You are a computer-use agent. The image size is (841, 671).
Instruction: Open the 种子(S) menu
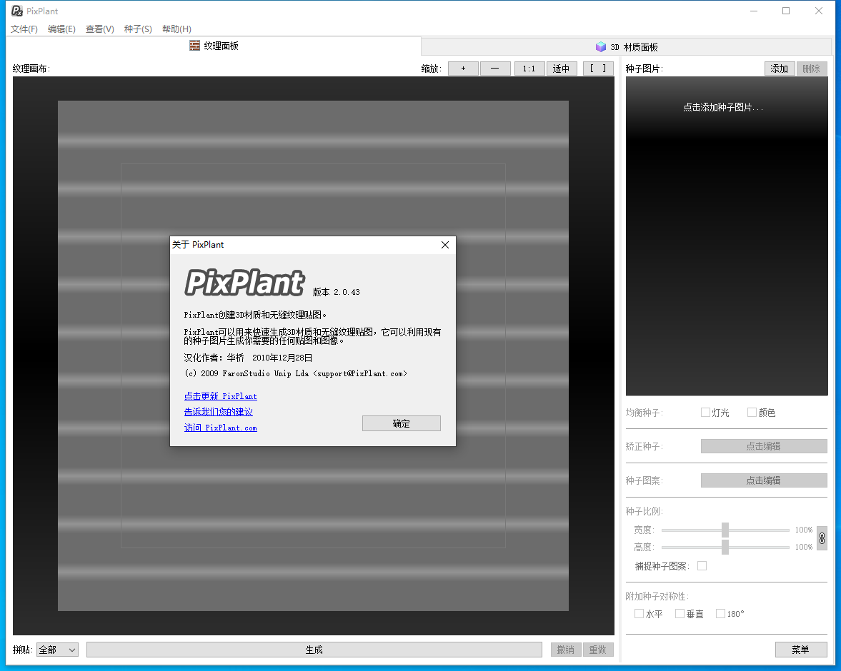[138, 29]
